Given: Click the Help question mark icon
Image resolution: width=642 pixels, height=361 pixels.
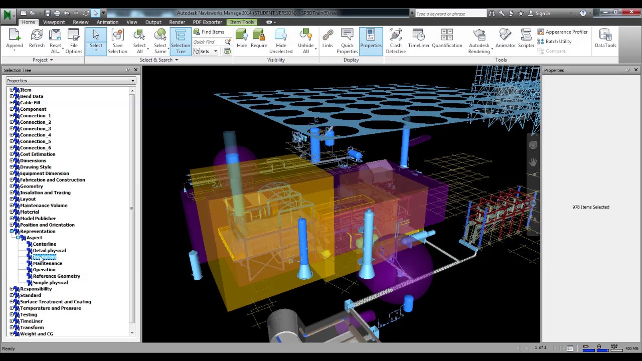Looking at the screenshot, I should [583, 14].
